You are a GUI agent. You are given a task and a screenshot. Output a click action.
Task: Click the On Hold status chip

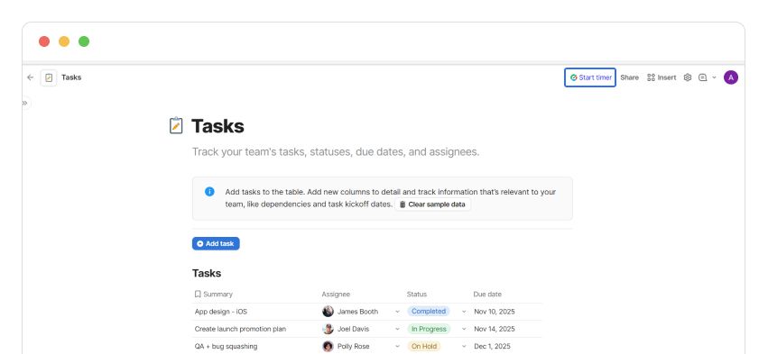pyautogui.click(x=423, y=346)
